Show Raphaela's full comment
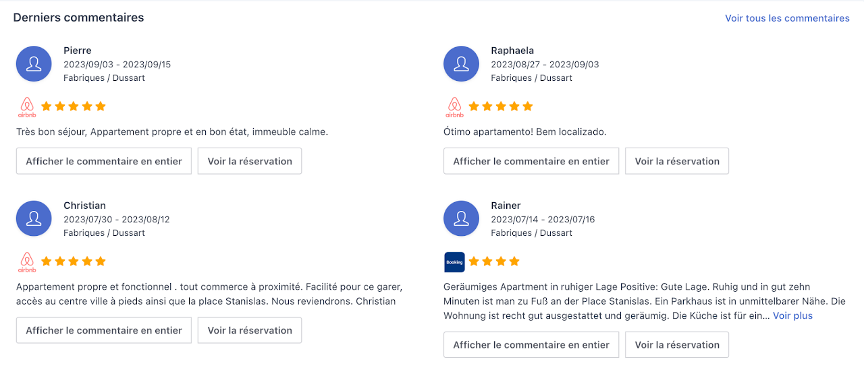 tap(531, 161)
